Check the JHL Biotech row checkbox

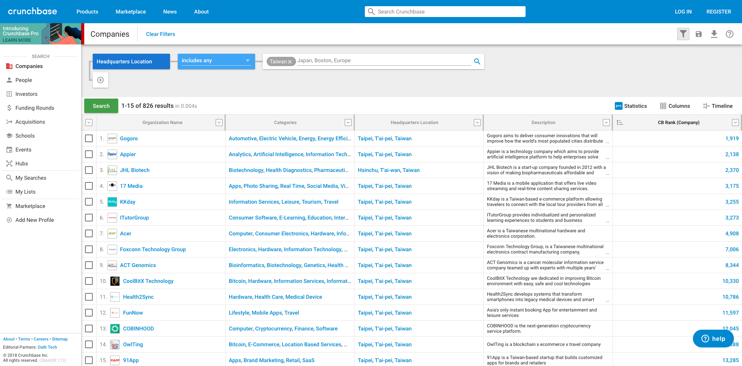89,170
